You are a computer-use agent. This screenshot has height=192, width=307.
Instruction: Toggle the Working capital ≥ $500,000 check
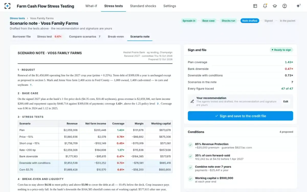pos(190,179)
